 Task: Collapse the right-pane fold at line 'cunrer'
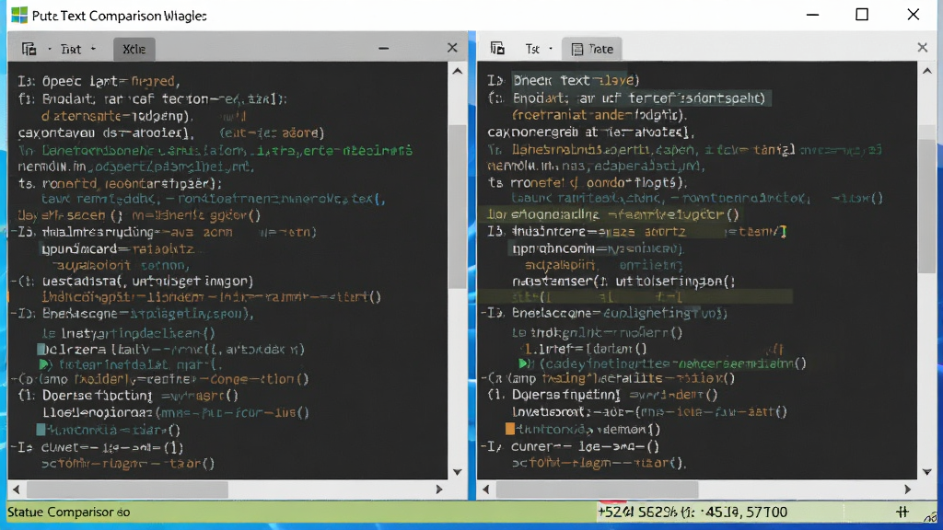coord(483,446)
